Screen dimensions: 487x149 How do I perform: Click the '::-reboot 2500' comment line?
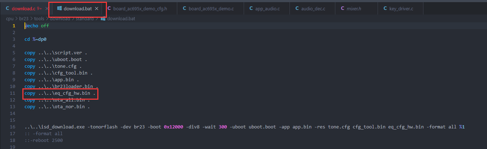[x=43, y=140]
